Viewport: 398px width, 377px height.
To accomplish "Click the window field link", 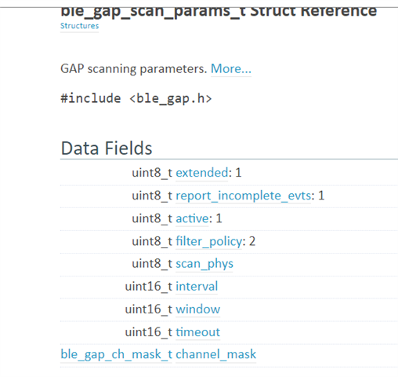I will (x=198, y=309).
